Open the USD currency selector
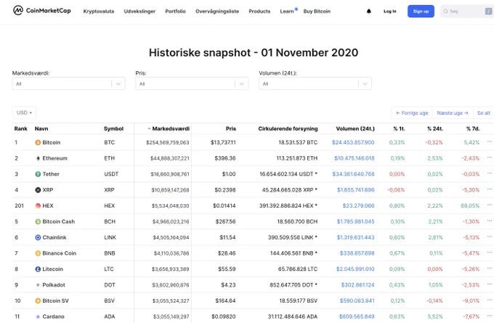The height and width of the screenshot is (323, 494). [24, 113]
